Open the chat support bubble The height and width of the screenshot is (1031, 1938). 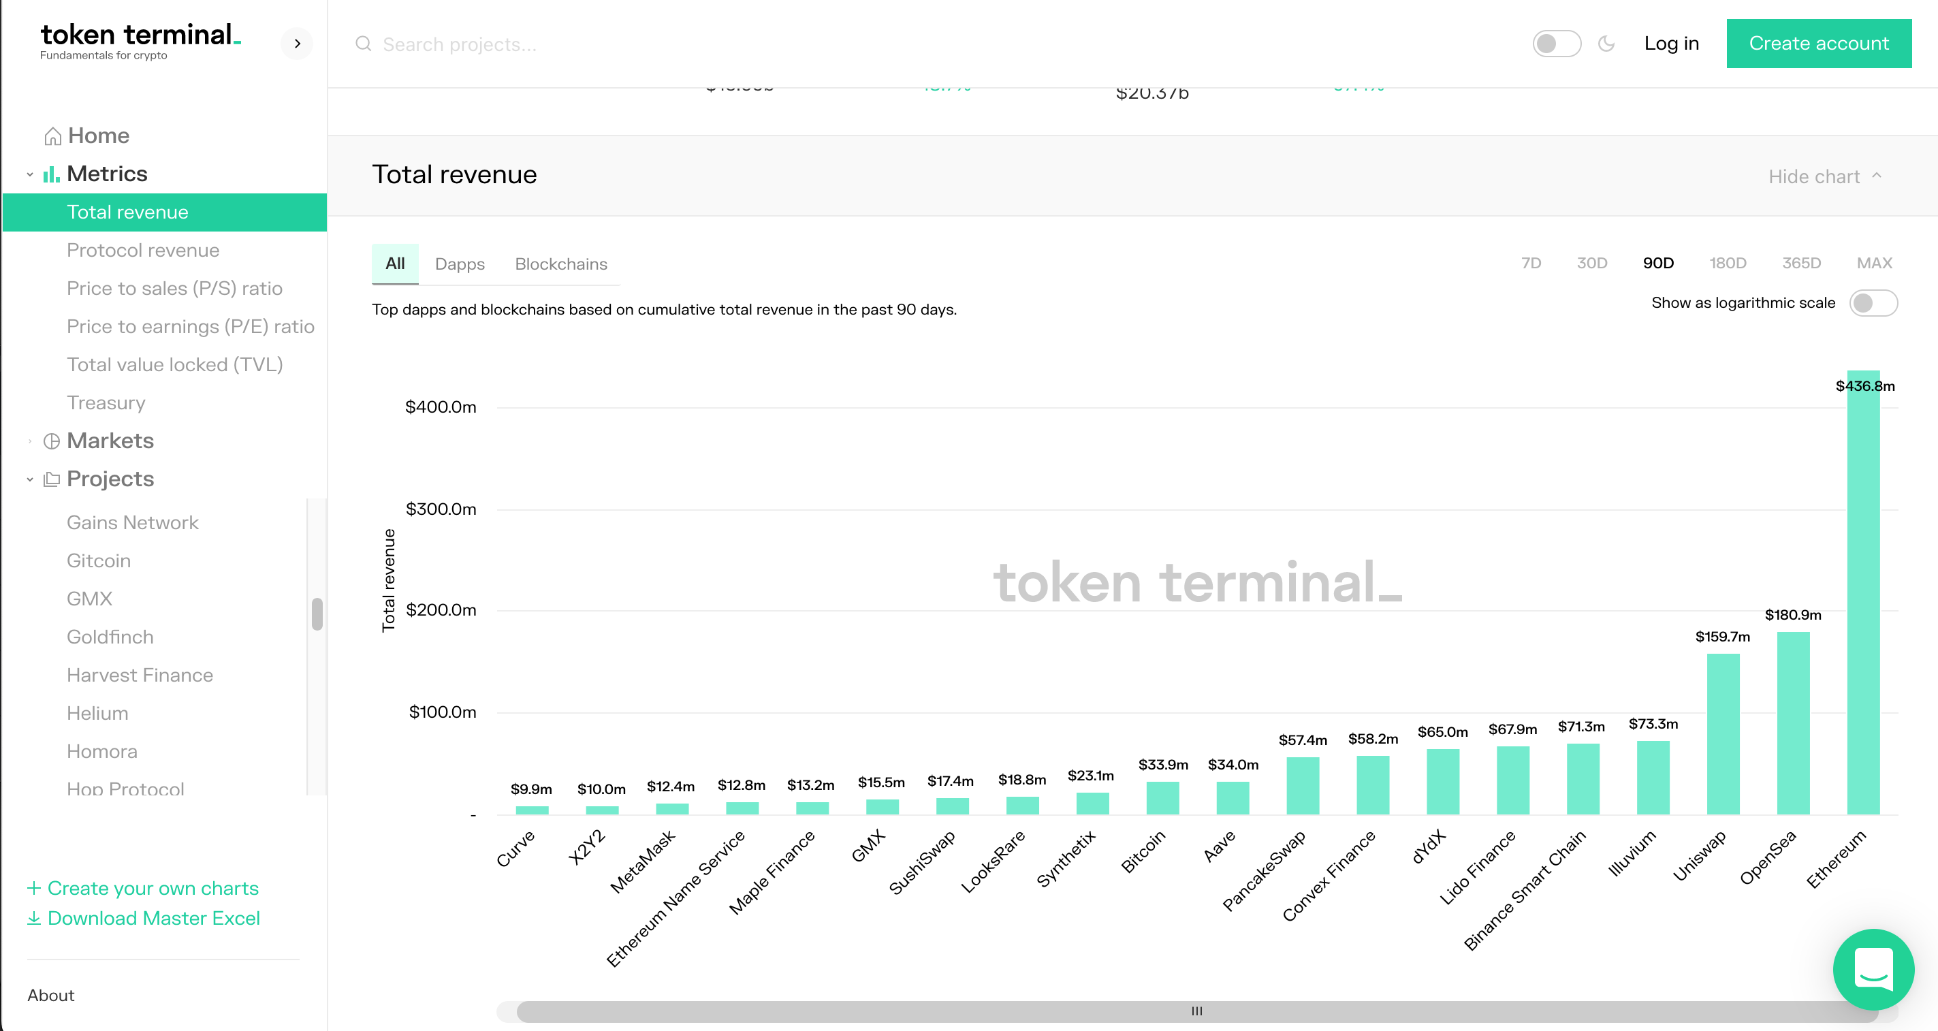1873,969
